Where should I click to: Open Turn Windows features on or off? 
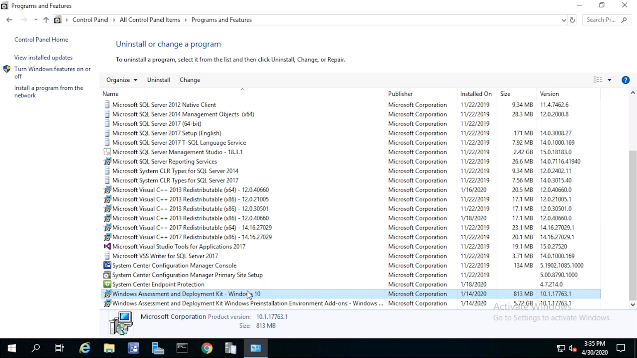52,73
